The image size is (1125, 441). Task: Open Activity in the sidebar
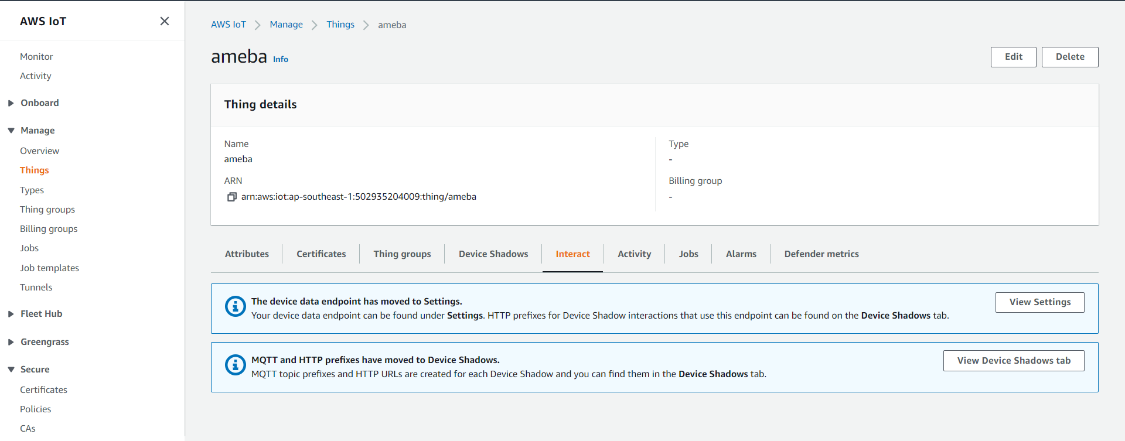36,76
